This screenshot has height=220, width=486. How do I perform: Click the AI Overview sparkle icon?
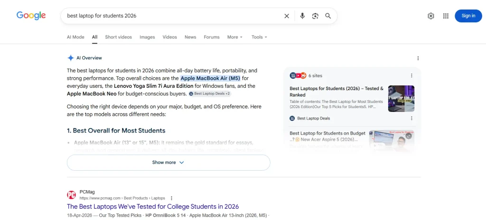click(71, 58)
